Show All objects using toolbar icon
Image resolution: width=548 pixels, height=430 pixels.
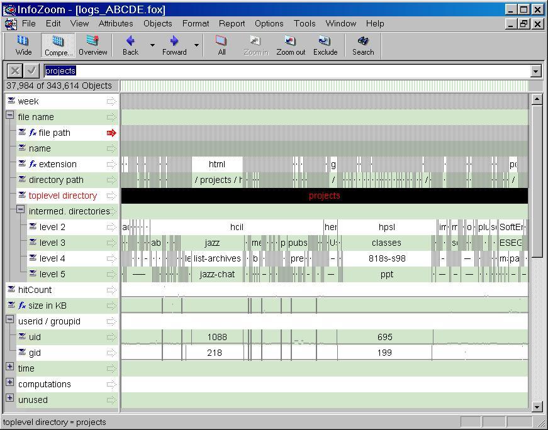pyautogui.click(x=221, y=45)
